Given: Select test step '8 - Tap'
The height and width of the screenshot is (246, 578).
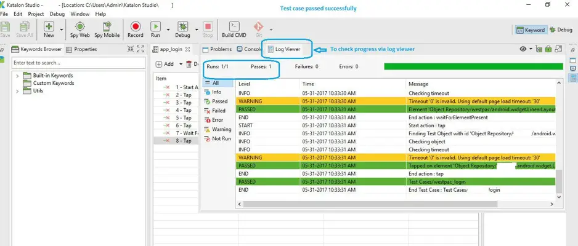Looking at the screenshot, I should 176,140.
